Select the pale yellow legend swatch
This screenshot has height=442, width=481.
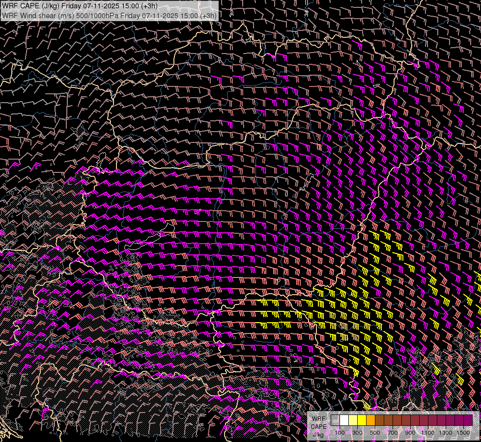coord(353,420)
